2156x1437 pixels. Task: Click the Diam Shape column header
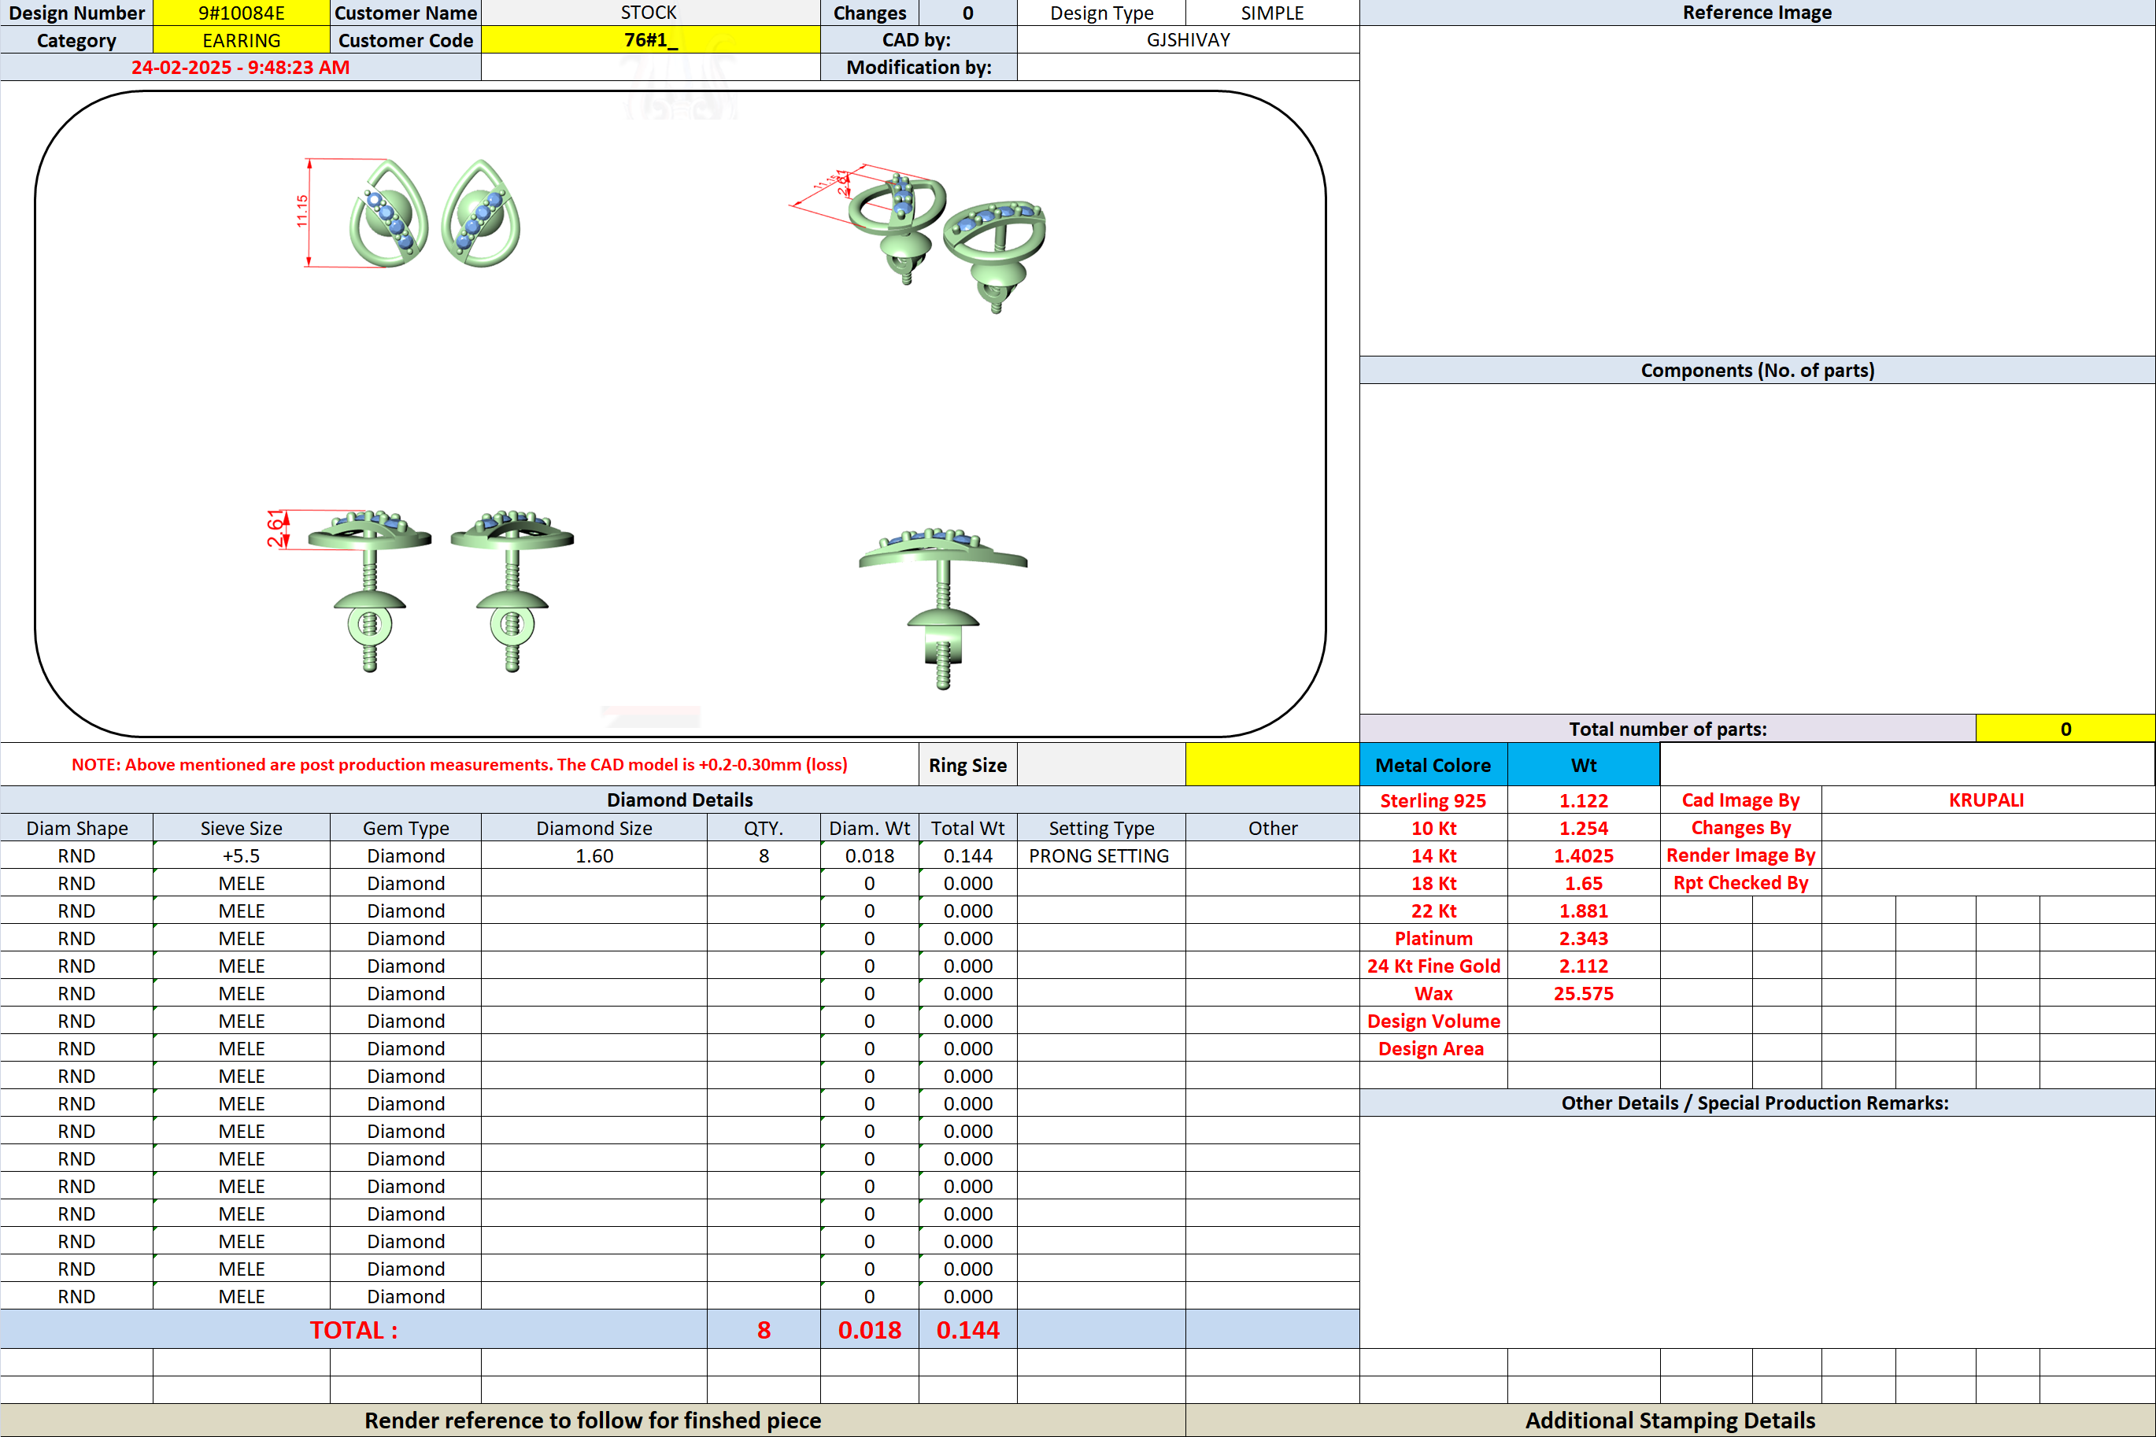click(77, 828)
